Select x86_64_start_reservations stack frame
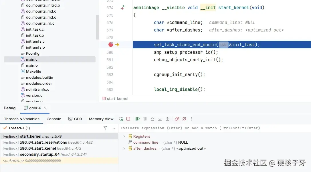The width and height of the screenshot is (311, 172). 59,143
